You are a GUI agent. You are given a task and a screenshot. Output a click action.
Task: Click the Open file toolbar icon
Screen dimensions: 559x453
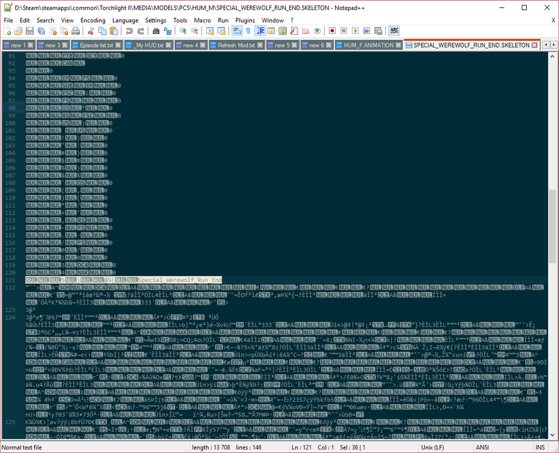(x=18, y=31)
